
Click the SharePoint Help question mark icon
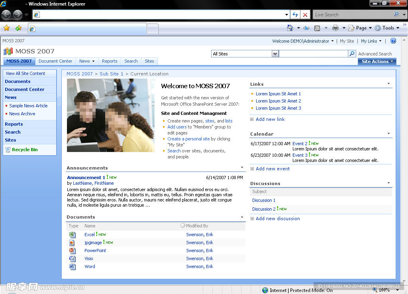click(393, 41)
